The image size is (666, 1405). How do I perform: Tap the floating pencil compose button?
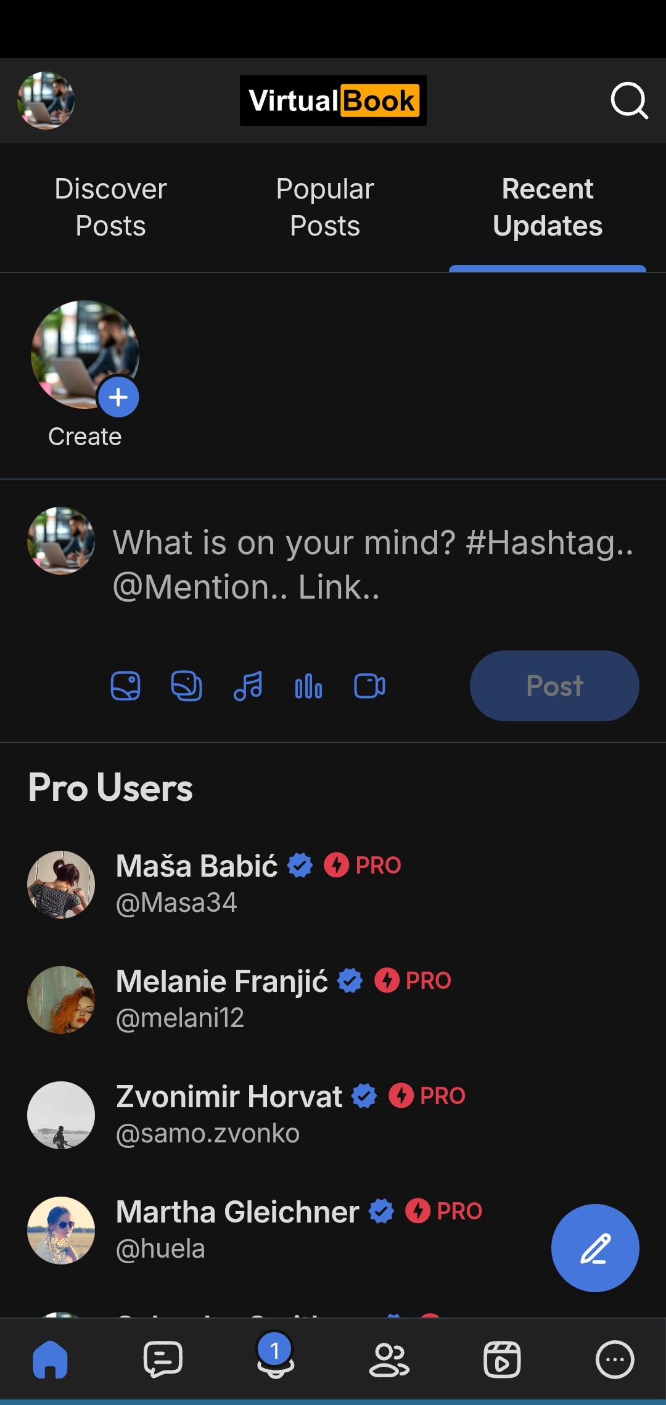595,1248
